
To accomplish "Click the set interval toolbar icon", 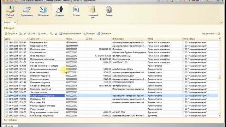I will (34, 34).
